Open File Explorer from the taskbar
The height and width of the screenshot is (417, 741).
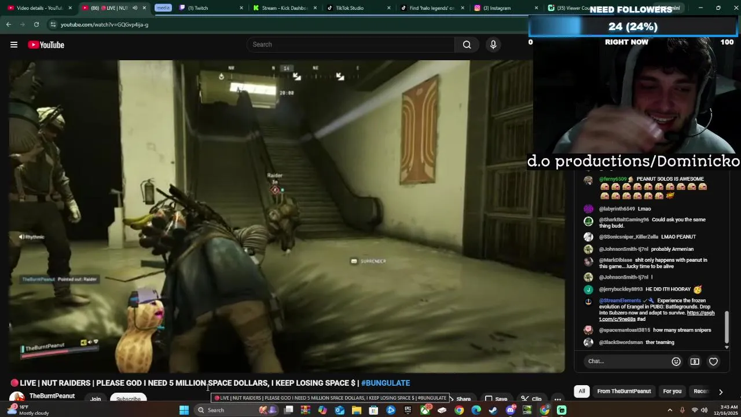click(x=357, y=410)
